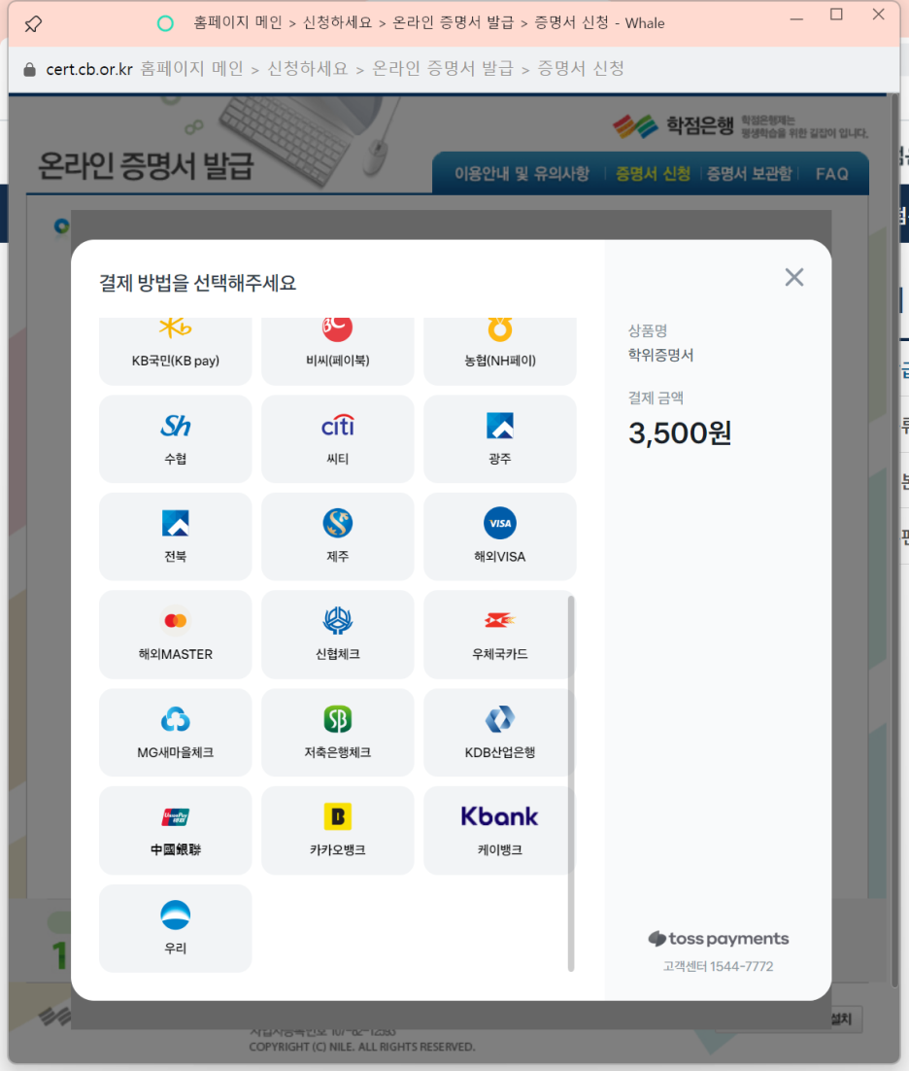Click 고객센터 1544-7772 text

(x=718, y=966)
